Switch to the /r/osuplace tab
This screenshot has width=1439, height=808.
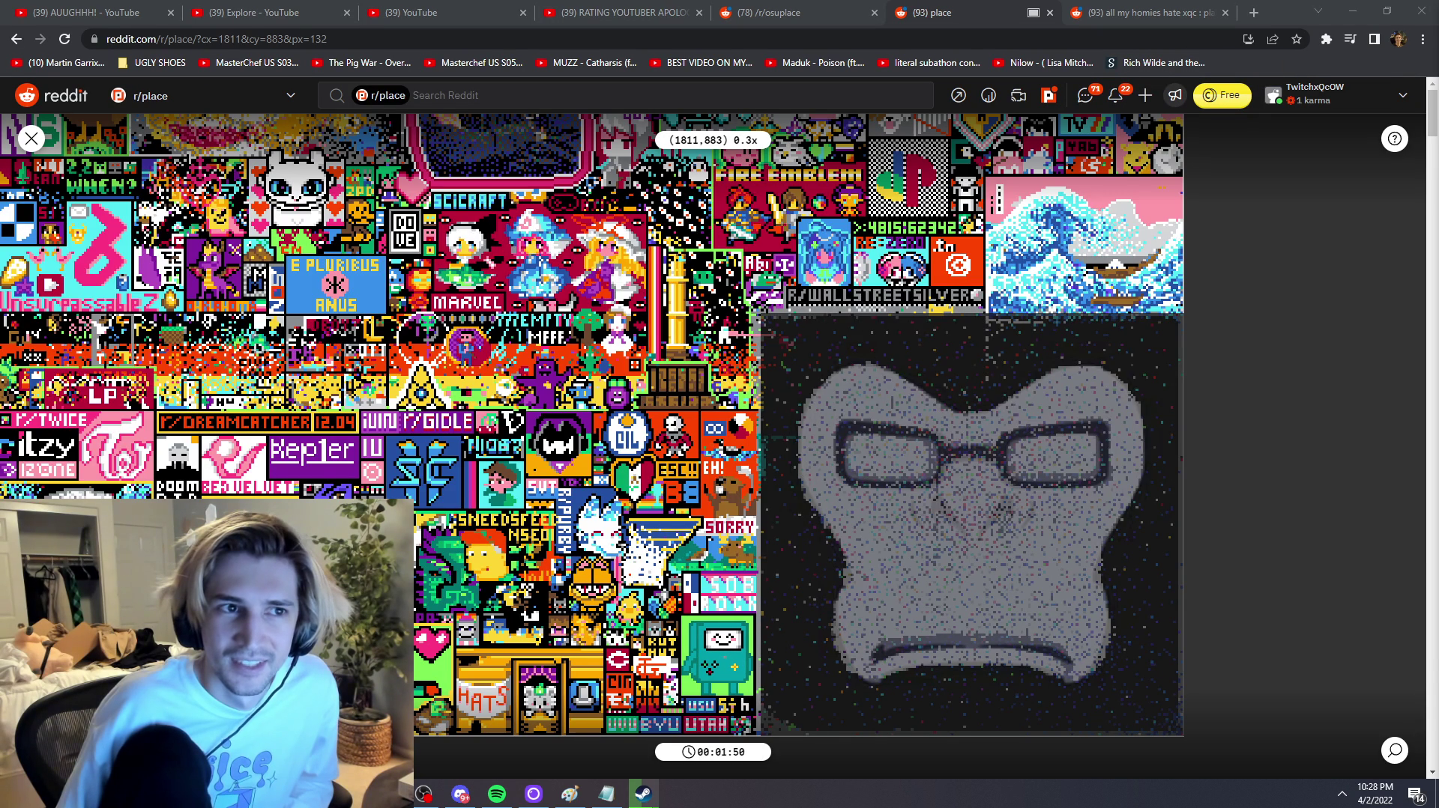(x=794, y=13)
